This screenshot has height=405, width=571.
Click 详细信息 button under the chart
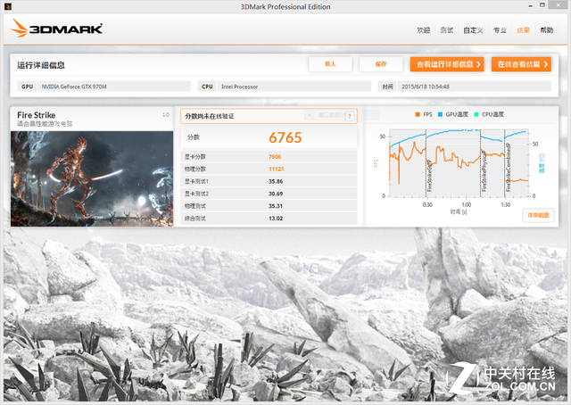pyautogui.click(x=538, y=215)
